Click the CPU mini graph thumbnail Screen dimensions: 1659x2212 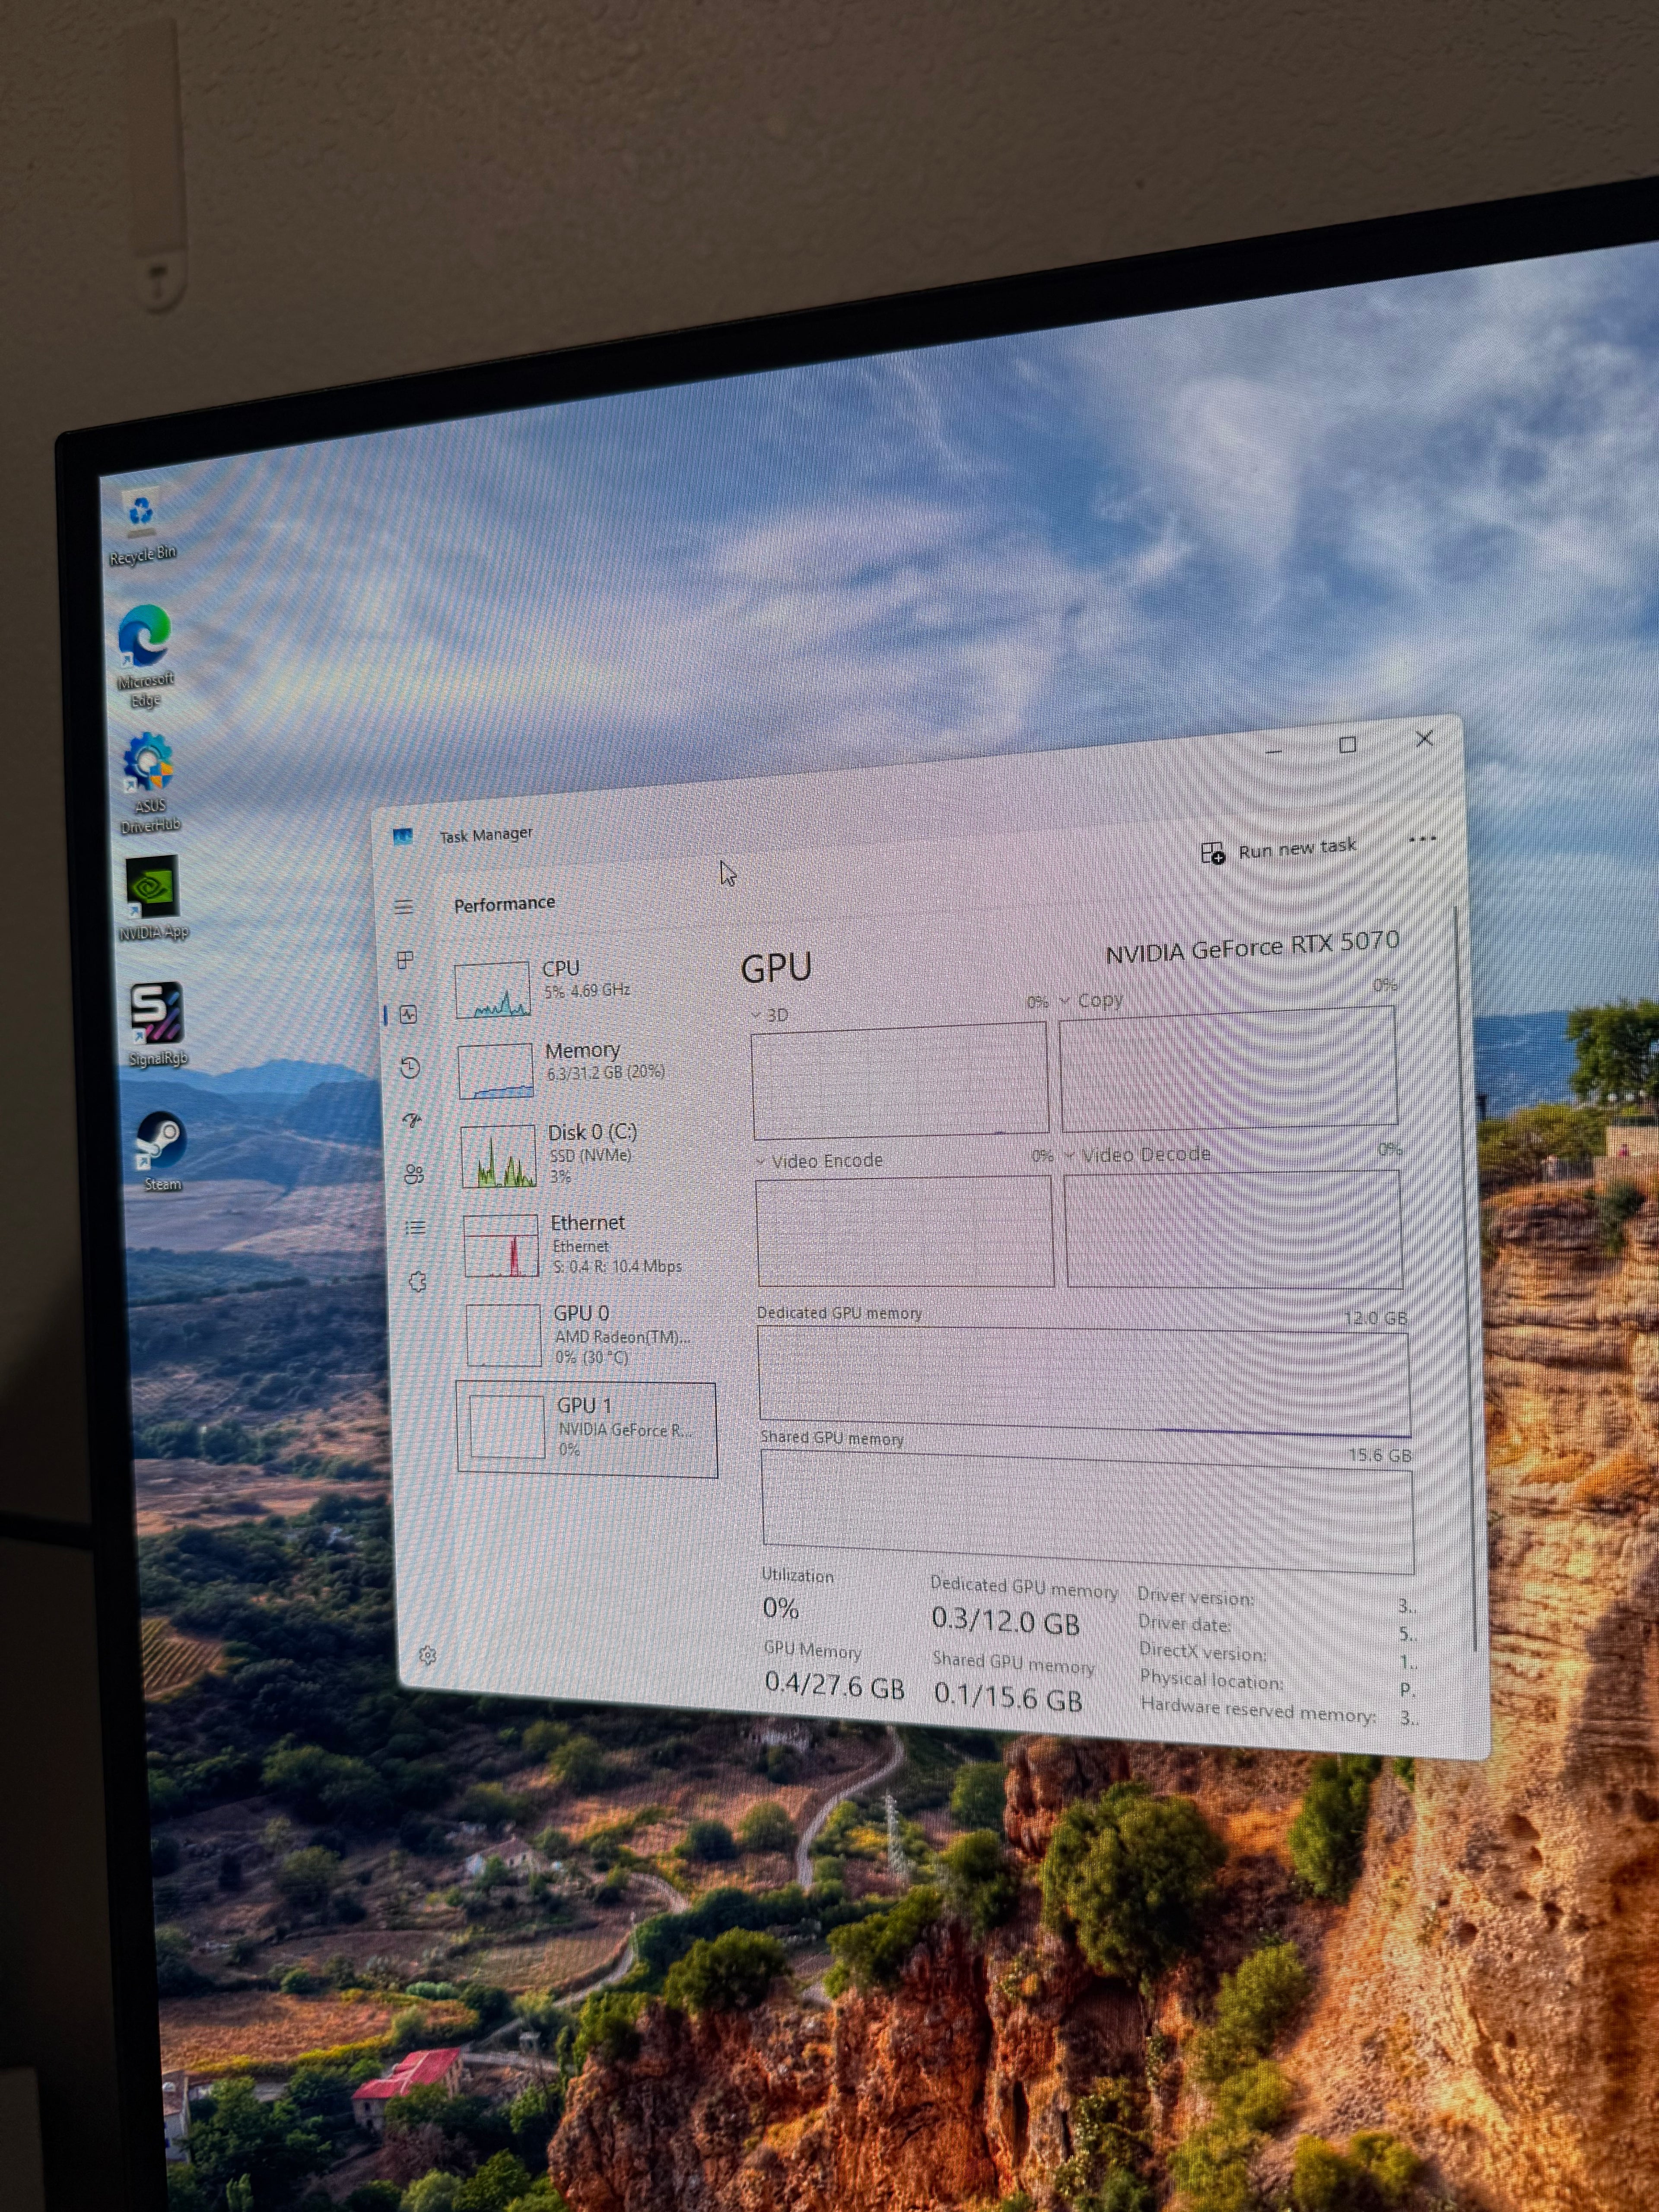[x=492, y=990]
